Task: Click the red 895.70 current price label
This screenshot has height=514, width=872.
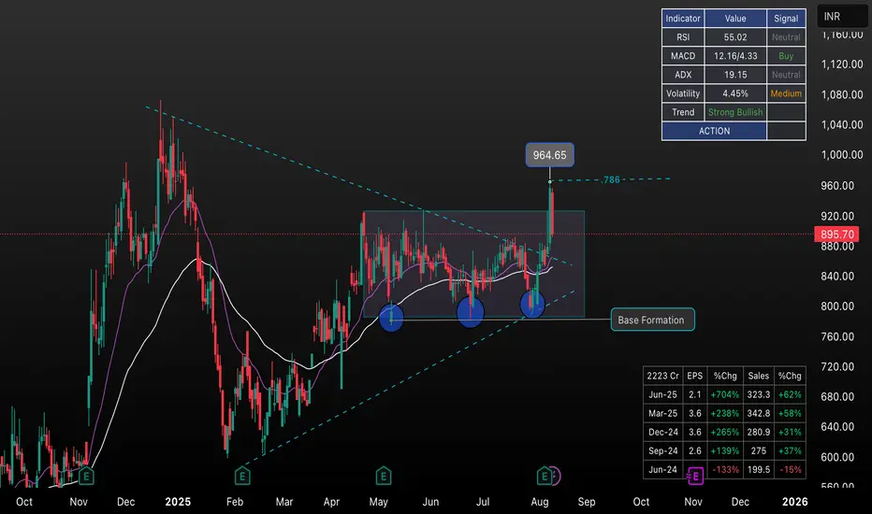Action: pos(837,235)
